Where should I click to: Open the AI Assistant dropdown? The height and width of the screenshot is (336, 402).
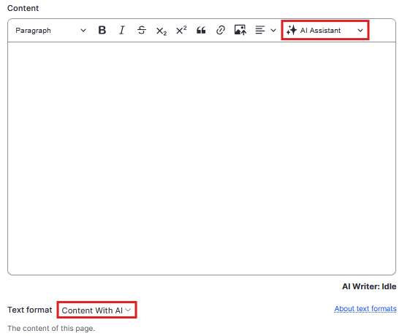325,30
